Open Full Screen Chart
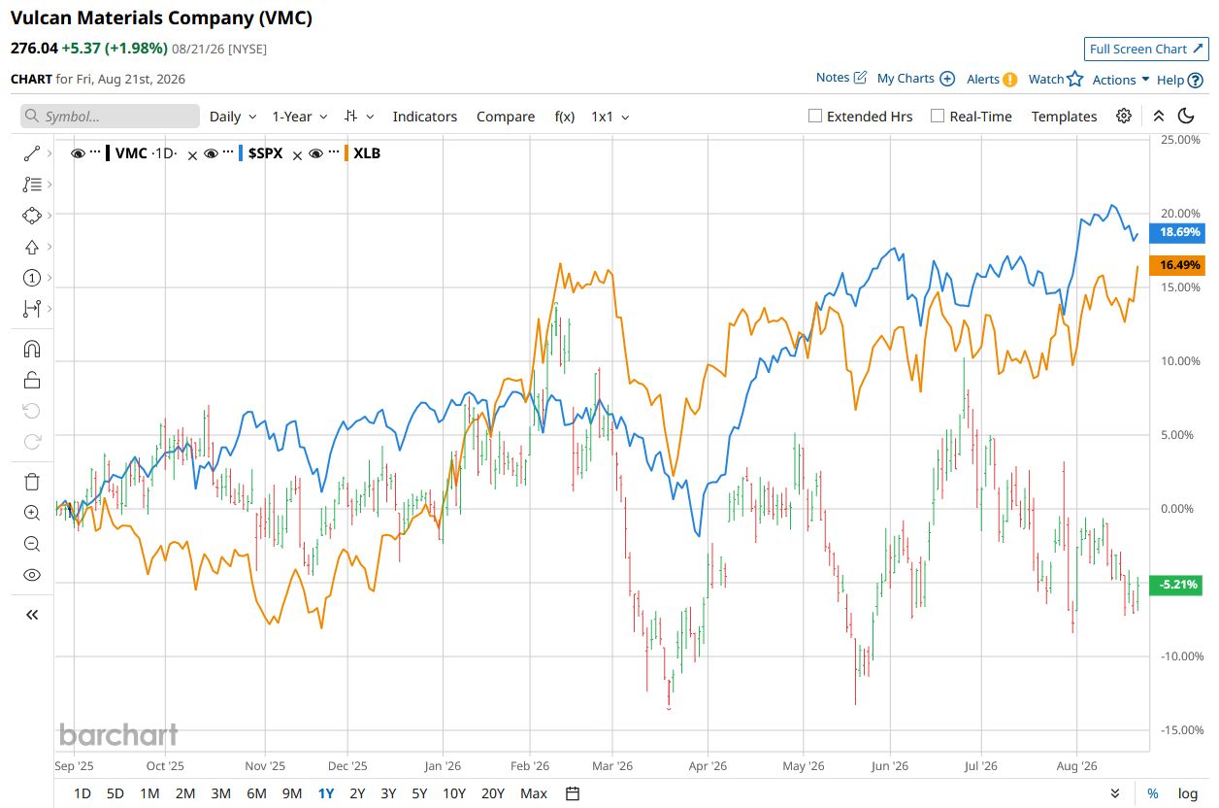Screen dimensions: 1219x808 [x=1145, y=49]
